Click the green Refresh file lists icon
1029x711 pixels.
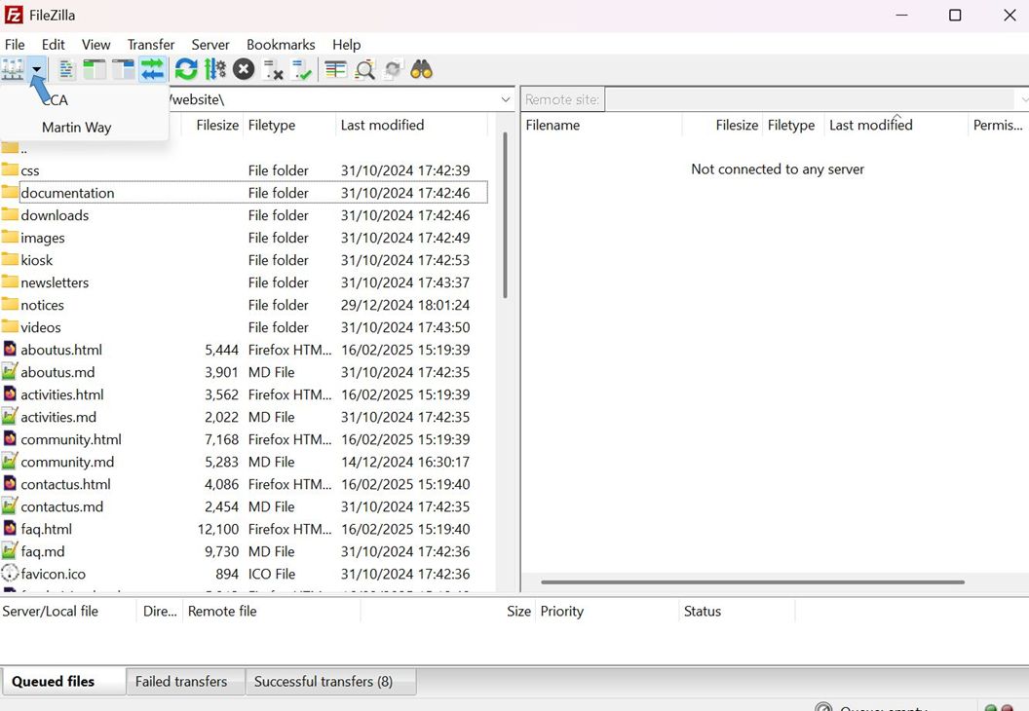186,69
